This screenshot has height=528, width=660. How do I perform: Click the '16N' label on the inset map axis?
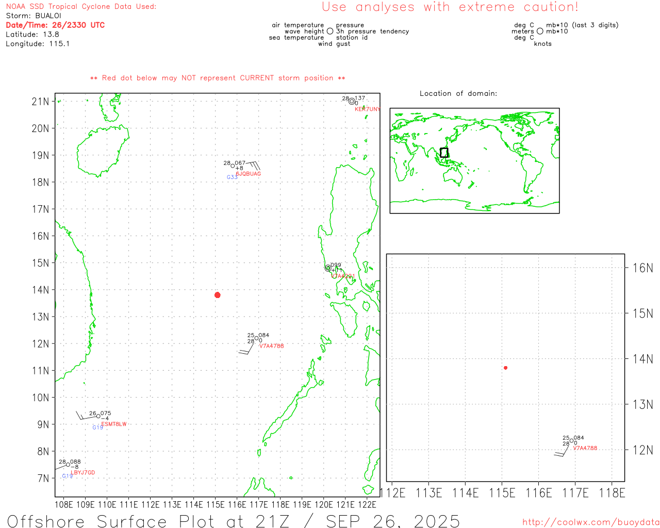point(643,268)
